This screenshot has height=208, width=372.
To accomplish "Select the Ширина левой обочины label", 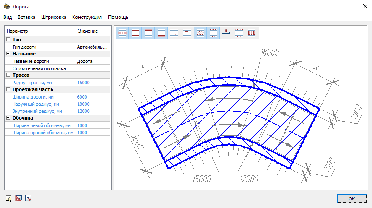I will coord(42,125).
